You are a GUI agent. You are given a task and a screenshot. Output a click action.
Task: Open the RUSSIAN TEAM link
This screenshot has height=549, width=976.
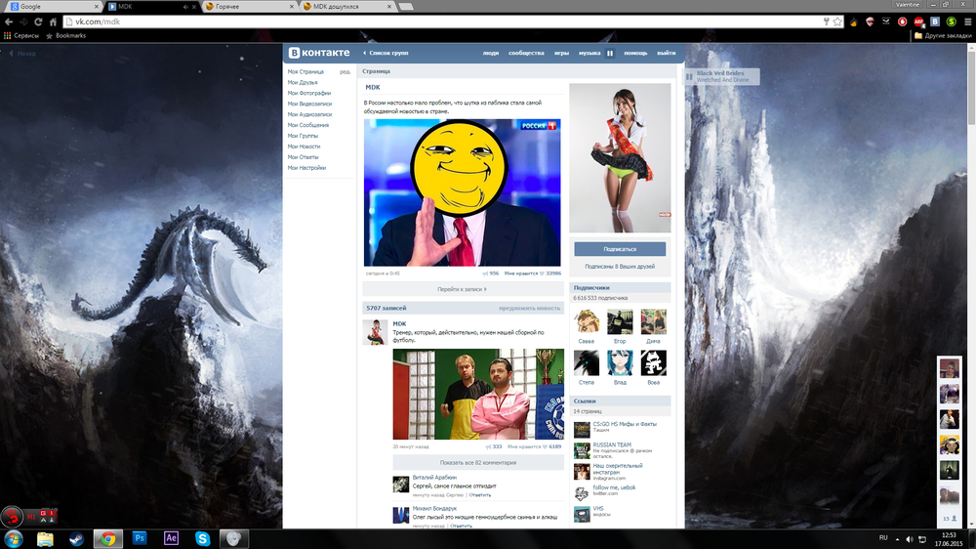click(x=612, y=444)
